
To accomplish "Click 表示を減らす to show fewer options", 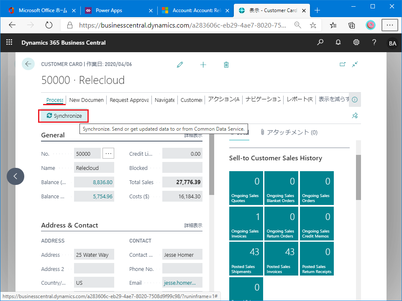I will [x=334, y=99].
